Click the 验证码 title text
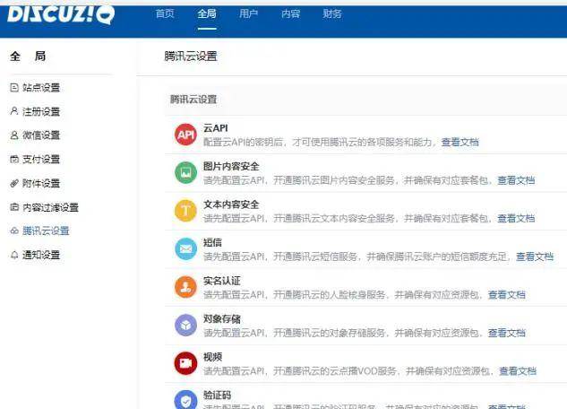The height and width of the screenshot is (409, 567). click(x=217, y=395)
